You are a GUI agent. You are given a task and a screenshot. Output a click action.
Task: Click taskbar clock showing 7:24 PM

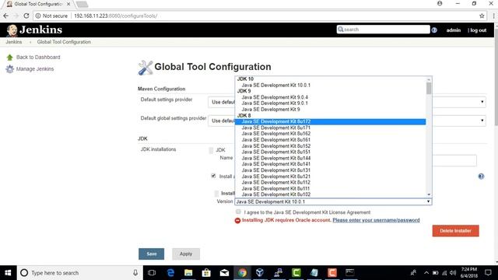468,273
